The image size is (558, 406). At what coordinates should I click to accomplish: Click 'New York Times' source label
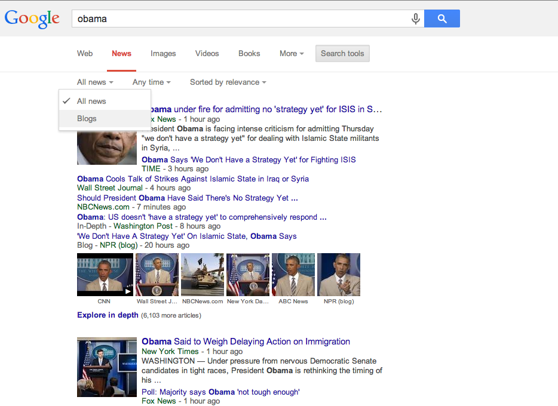tap(170, 351)
